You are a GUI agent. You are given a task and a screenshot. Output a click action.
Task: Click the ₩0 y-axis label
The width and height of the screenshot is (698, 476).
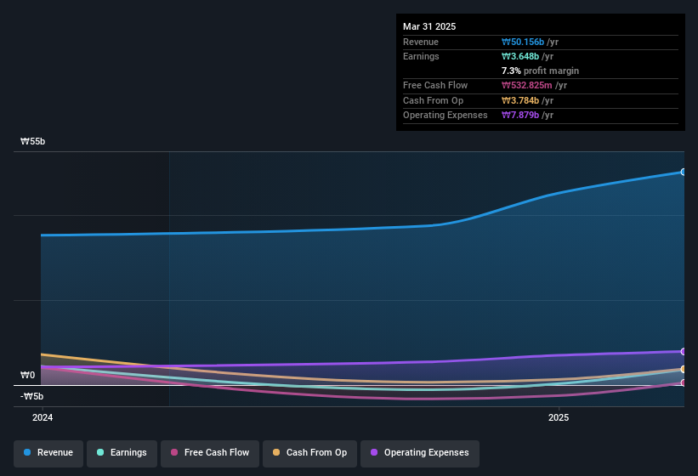pos(27,375)
